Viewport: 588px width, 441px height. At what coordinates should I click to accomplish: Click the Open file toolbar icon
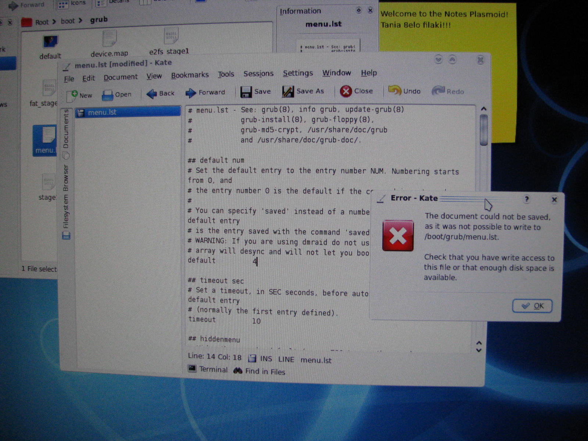(x=108, y=95)
